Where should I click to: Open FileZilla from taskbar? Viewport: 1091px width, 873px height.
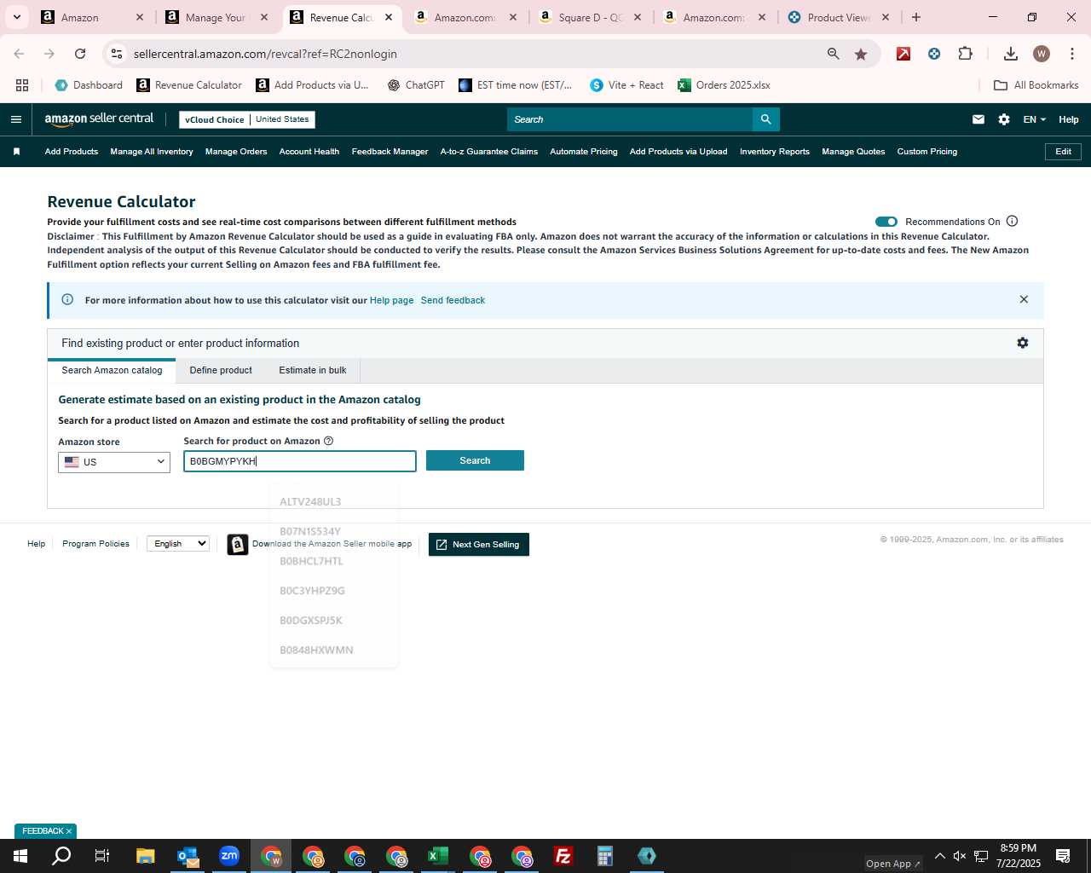click(x=563, y=856)
